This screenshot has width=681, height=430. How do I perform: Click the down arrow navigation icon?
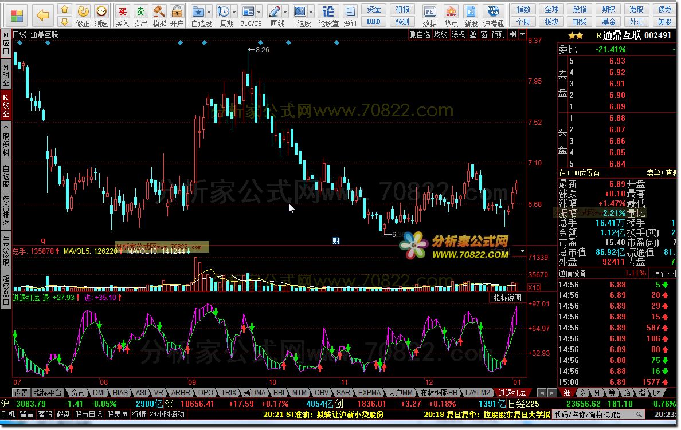point(65,22)
